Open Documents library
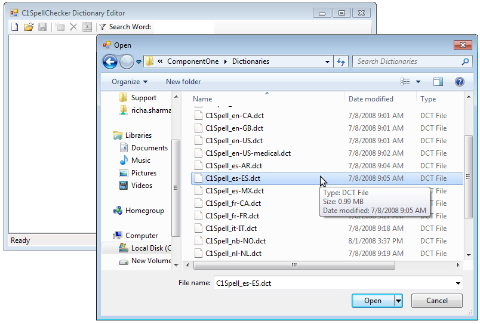480x324 pixels. 143,148
